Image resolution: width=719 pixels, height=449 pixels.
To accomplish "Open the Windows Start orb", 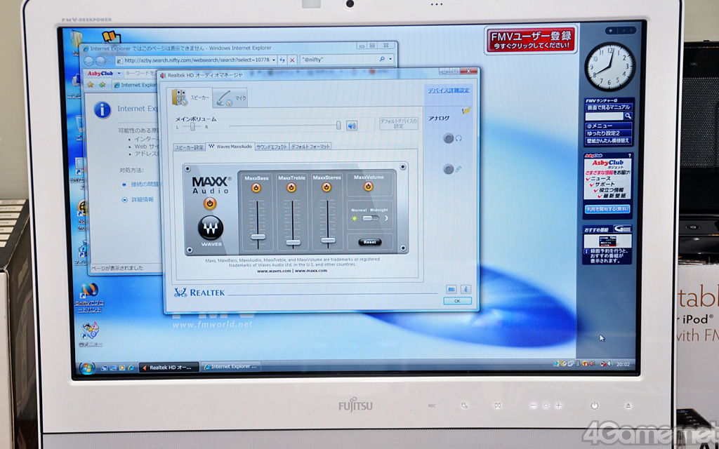I will [87, 368].
